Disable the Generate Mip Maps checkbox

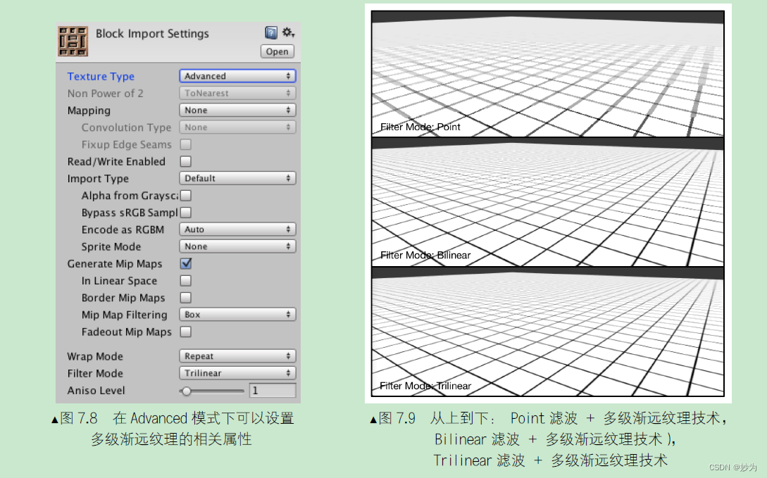point(185,263)
